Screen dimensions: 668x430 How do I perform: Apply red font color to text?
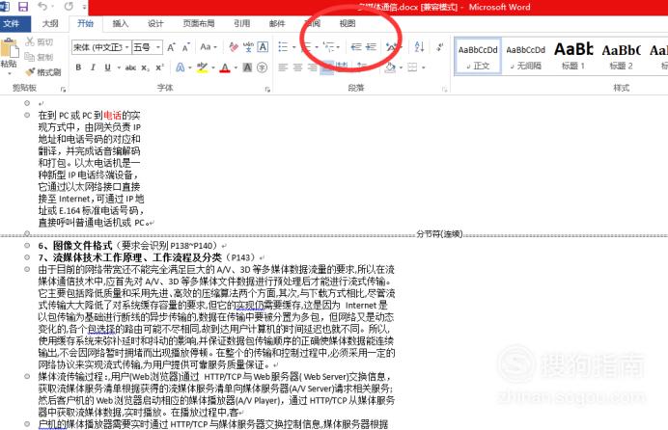[x=225, y=67]
